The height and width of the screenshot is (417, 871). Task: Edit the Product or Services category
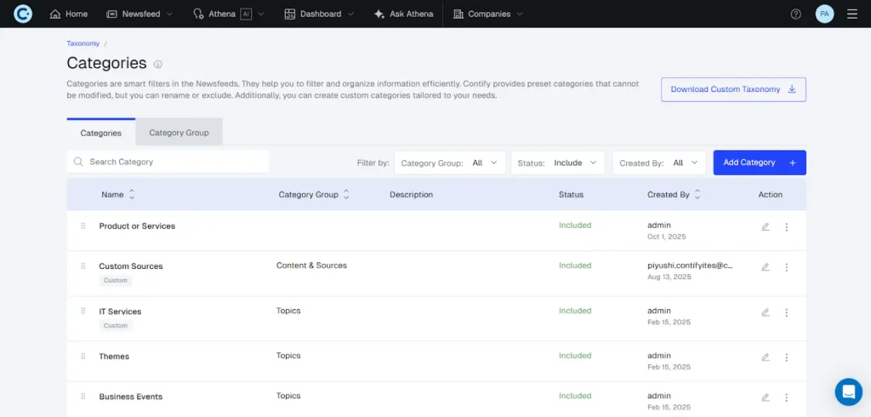(x=766, y=227)
